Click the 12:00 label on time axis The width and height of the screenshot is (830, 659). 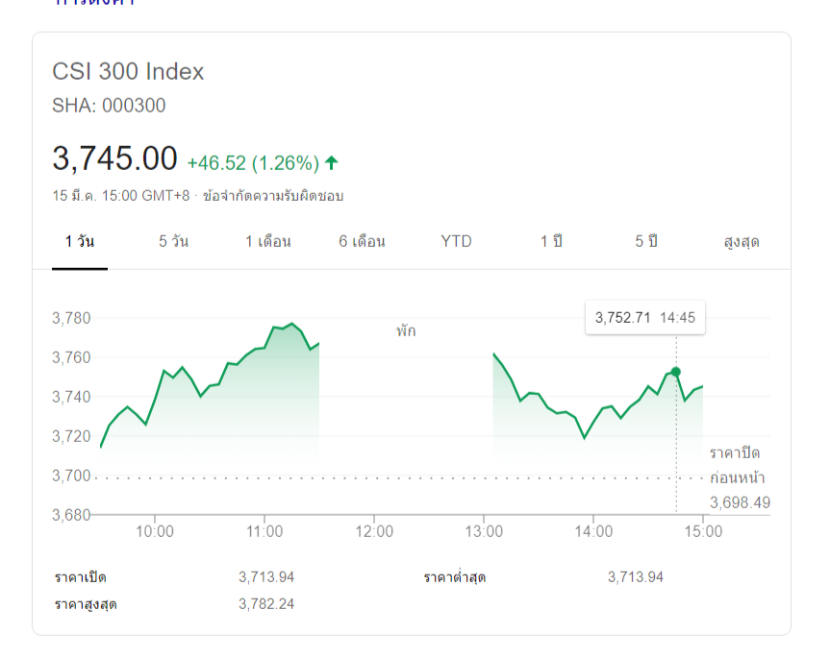tap(374, 531)
